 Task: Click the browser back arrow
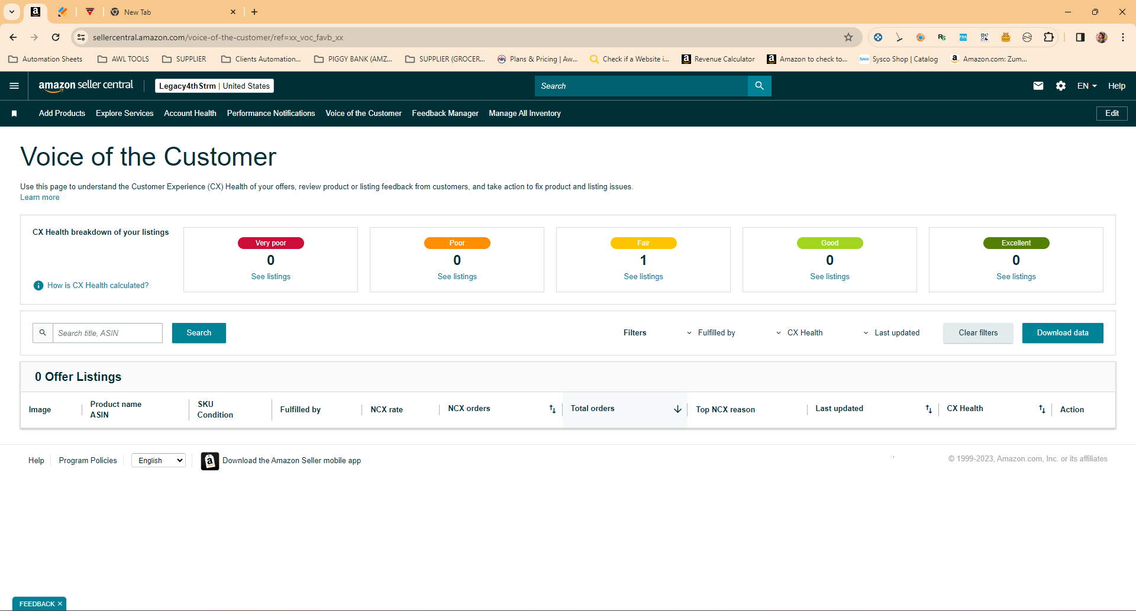14,37
